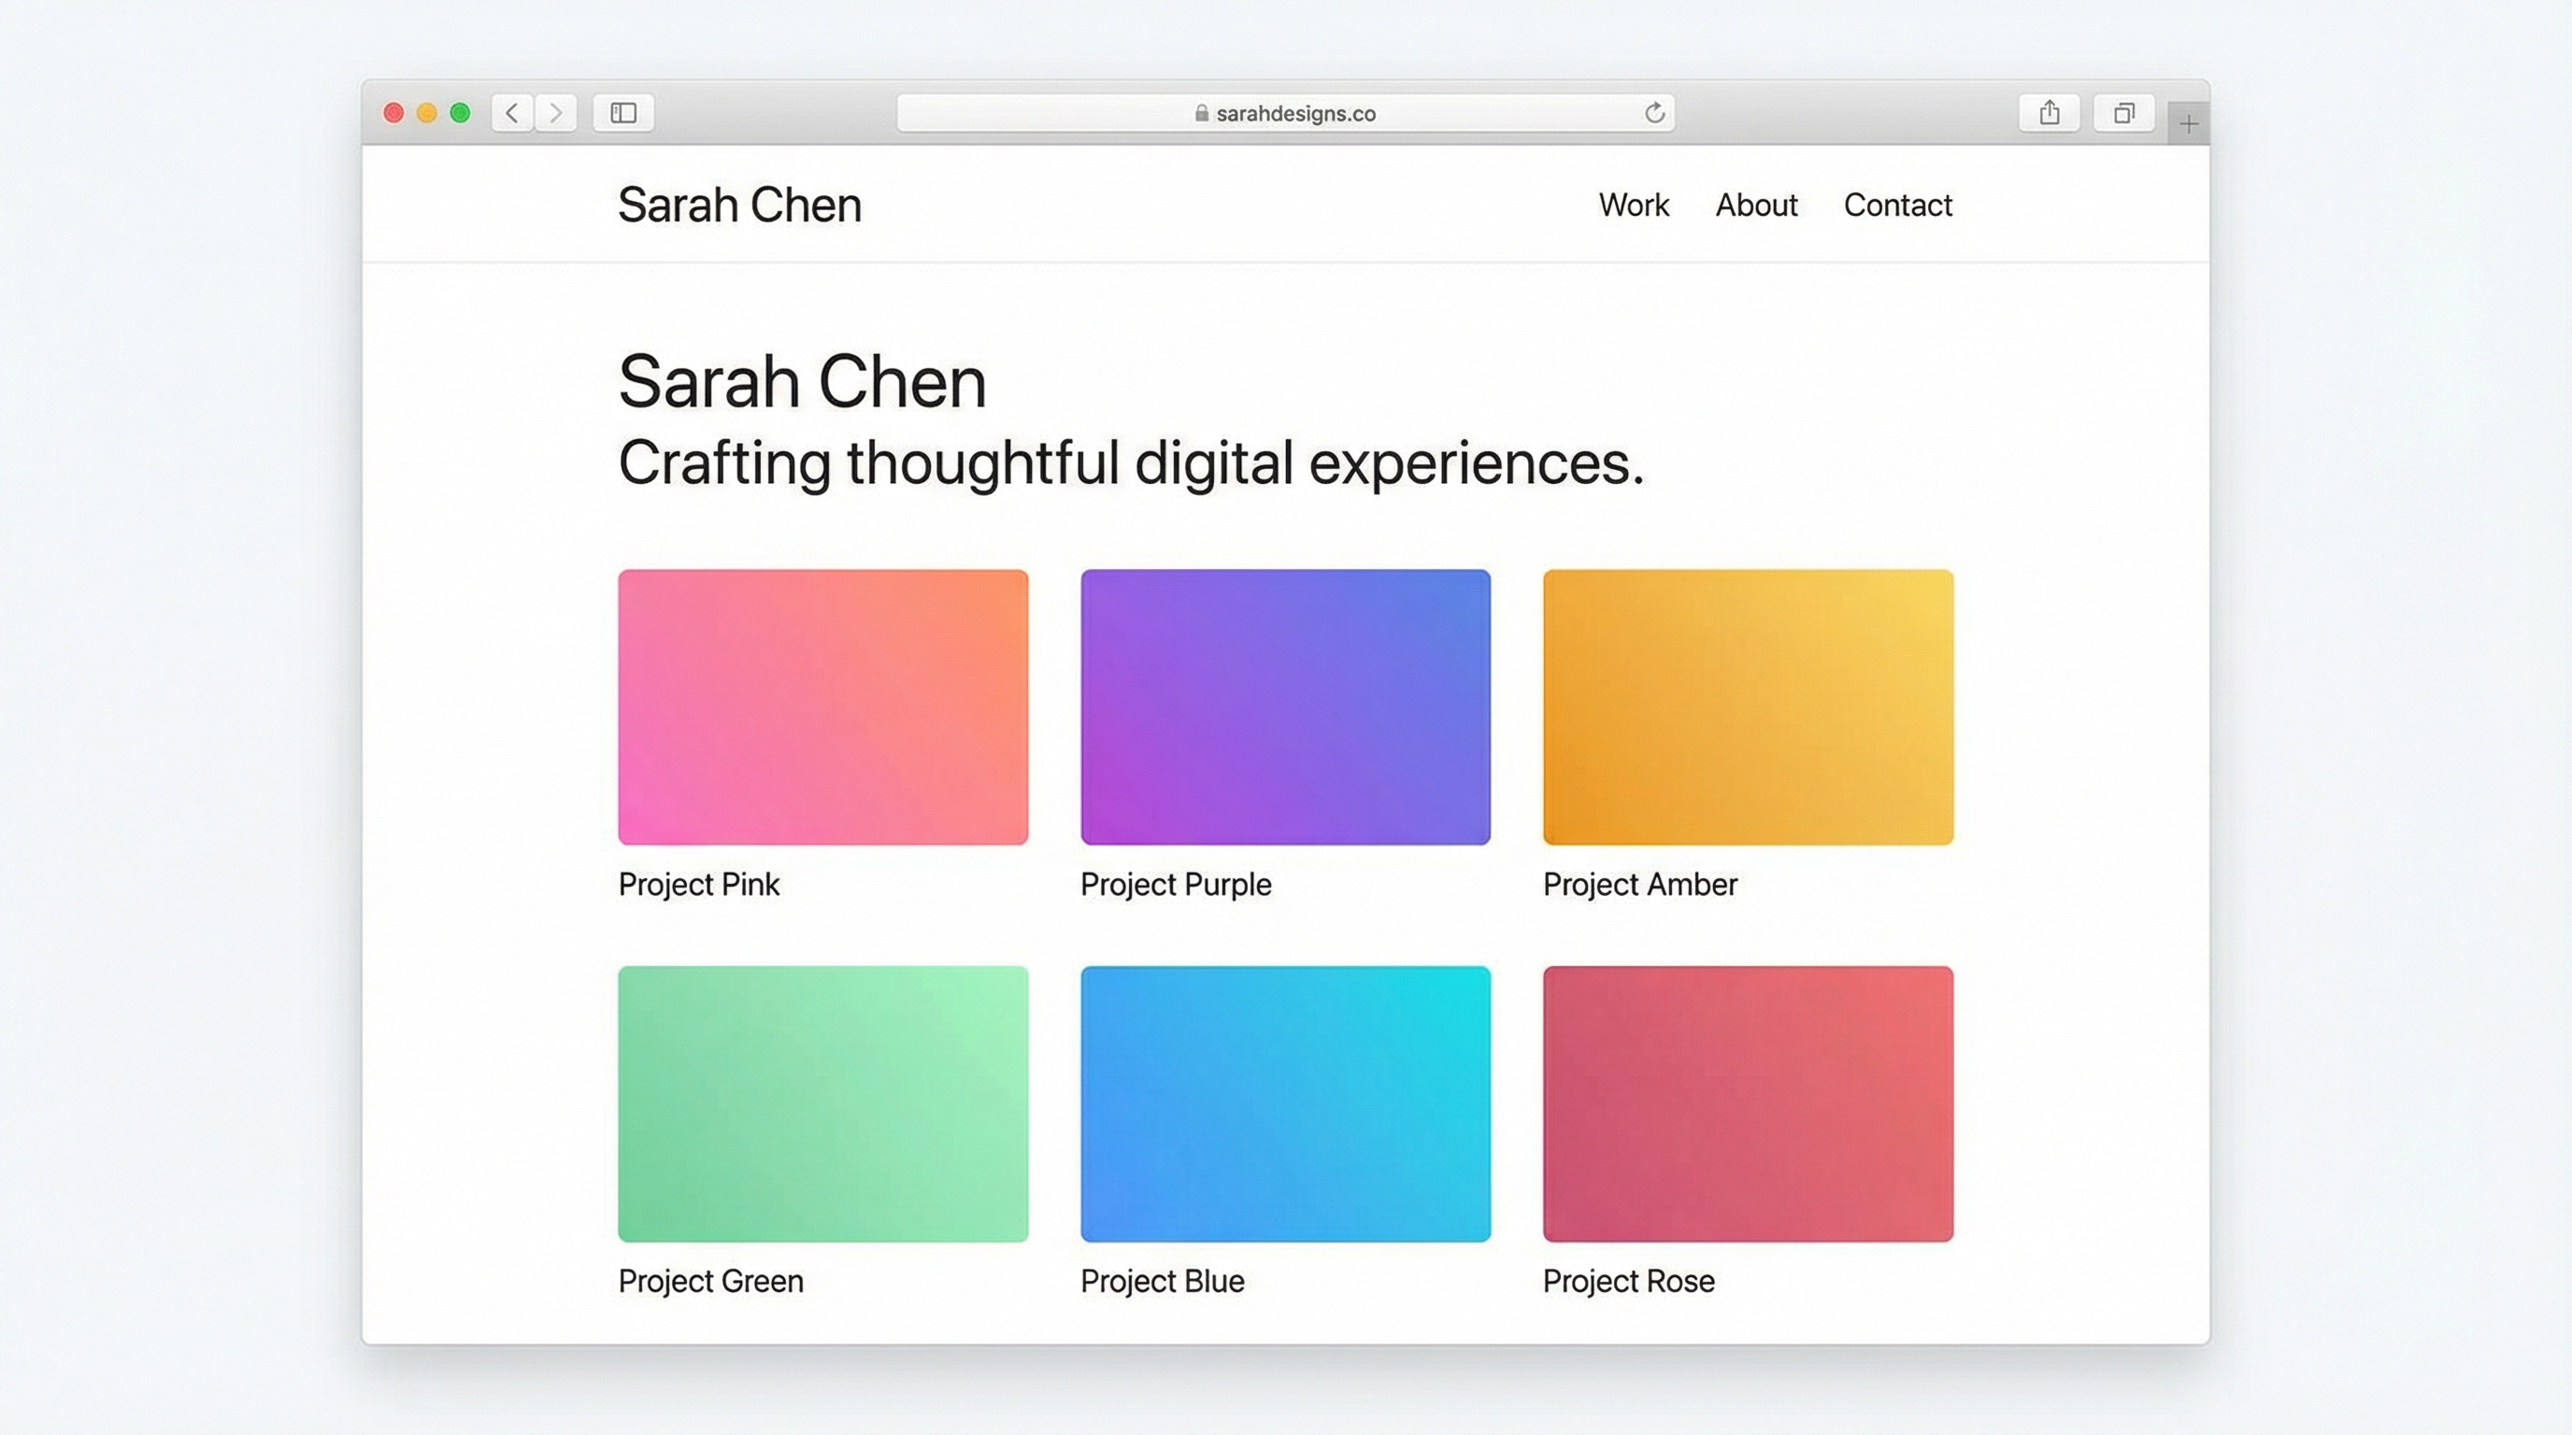Open Project Rose
Viewport: 2572px width, 1435px height.
(1746, 1103)
